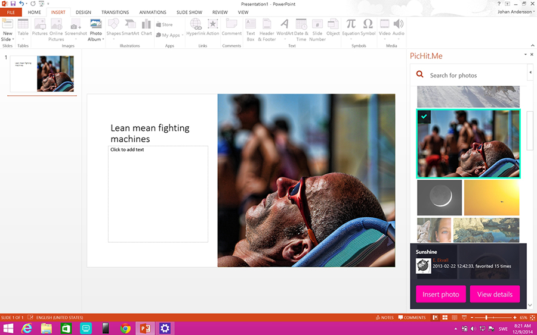Switch to the DESIGN tab
This screenshot has width=537, height=335.
point(83,12)
